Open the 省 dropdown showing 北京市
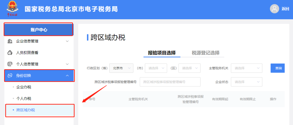 click(121, 68)
